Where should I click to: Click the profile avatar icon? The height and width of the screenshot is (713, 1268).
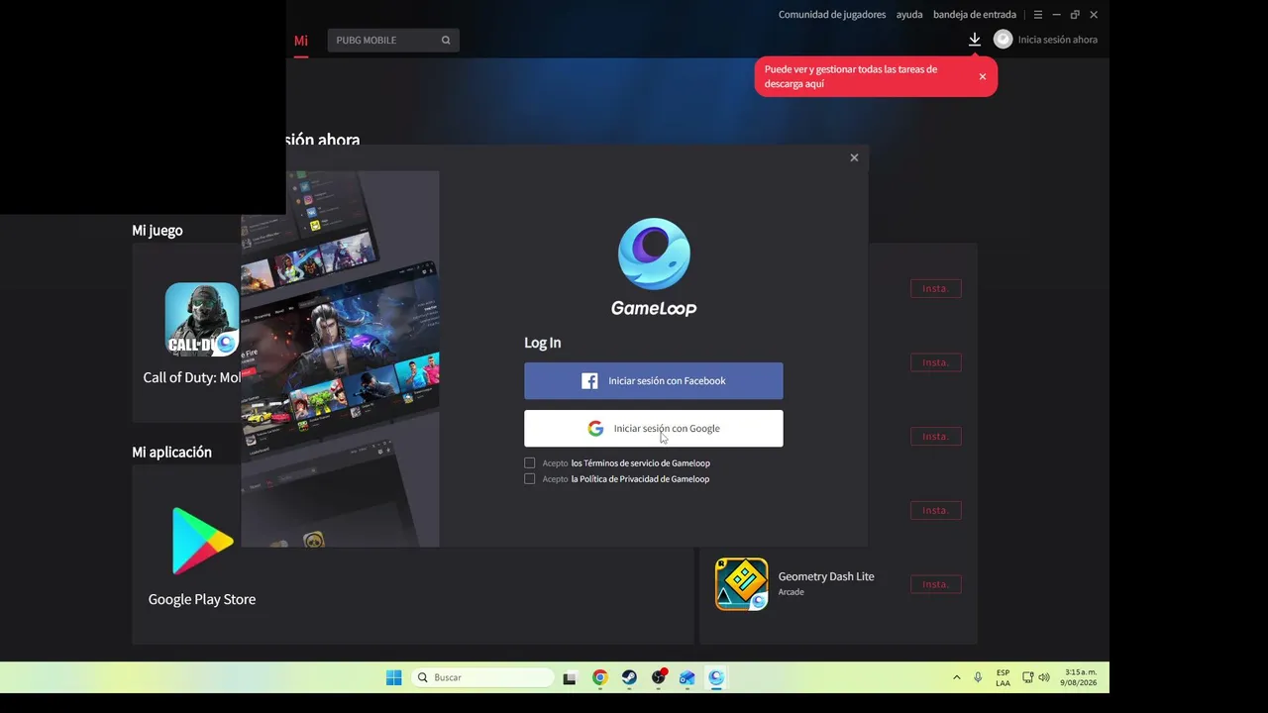click(x=1004, y=40)
